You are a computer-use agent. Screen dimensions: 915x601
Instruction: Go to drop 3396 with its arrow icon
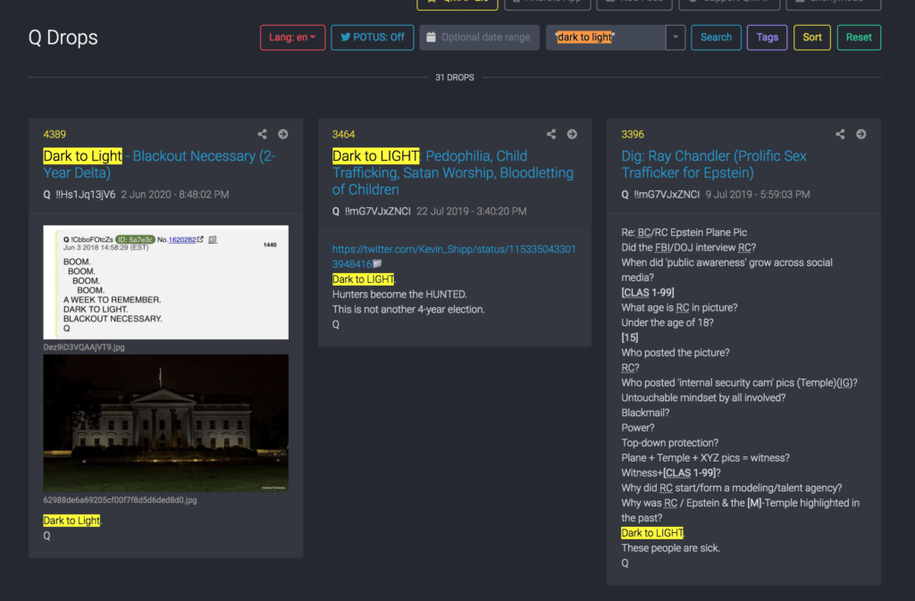(860, 135)
